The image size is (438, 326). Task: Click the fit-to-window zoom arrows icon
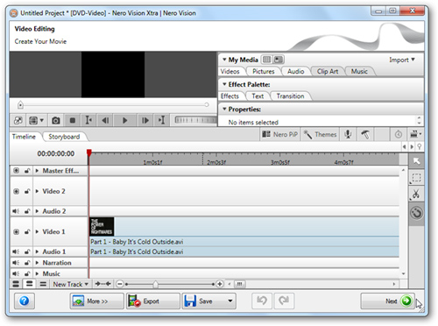pyautogui.click(x=103, y=284)
